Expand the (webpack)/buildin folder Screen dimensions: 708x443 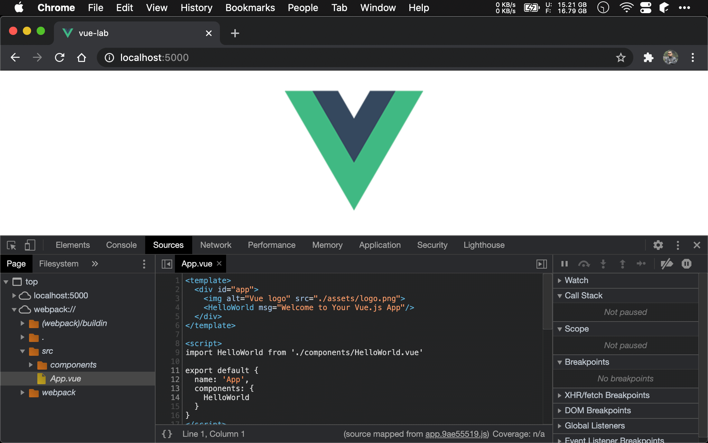(x=22, y=323)
